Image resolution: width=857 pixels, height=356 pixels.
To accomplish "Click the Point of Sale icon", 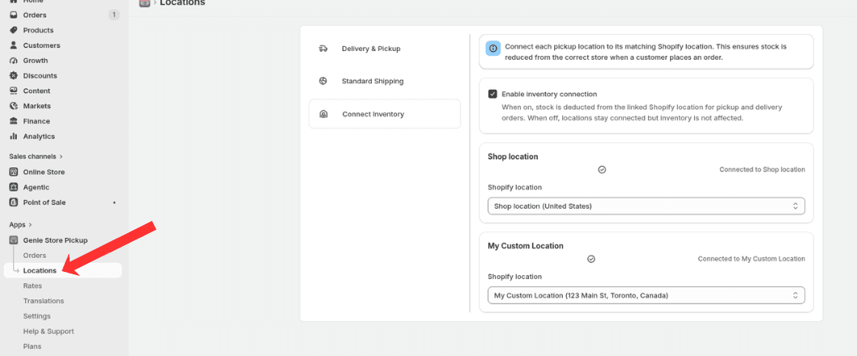I will point(14,202).
